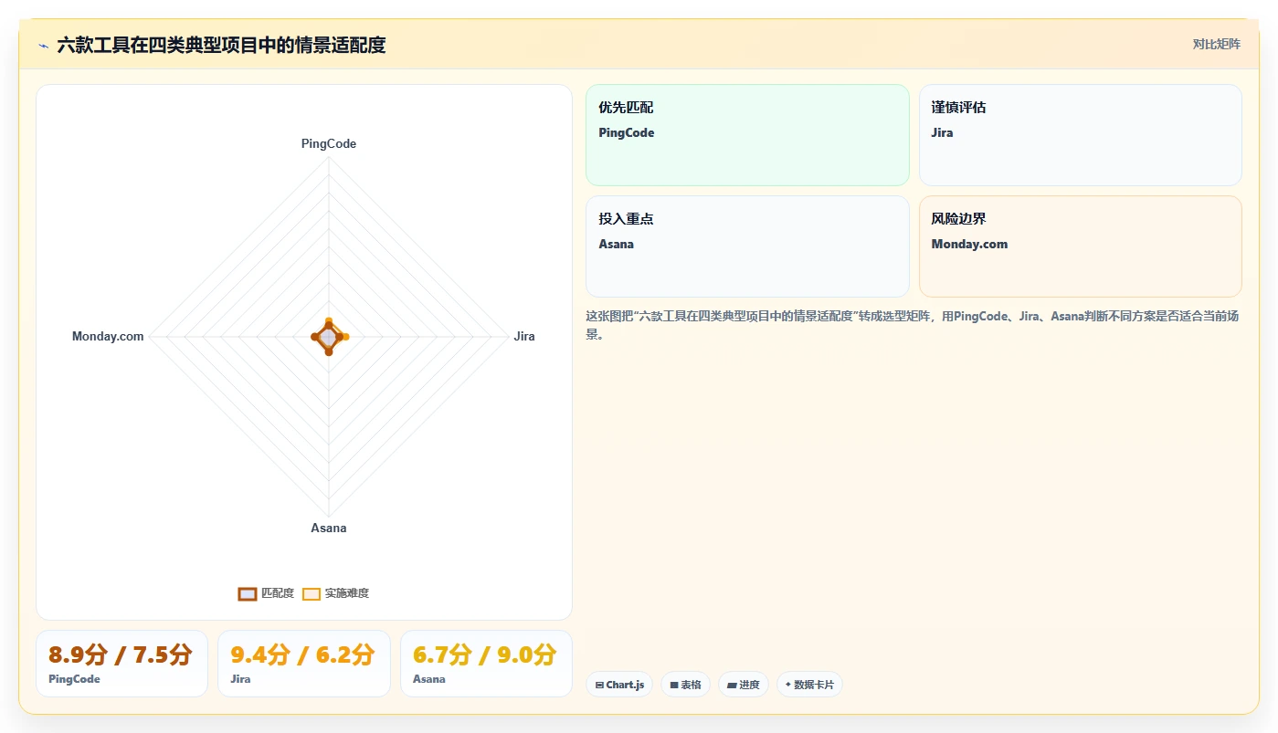This screenshot has height=733, width=1278.
Task: Click the Monday.com axis label on radar chart
Action: 108,337
